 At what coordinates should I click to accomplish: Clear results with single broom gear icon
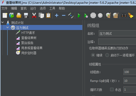(x=108, y=15)
